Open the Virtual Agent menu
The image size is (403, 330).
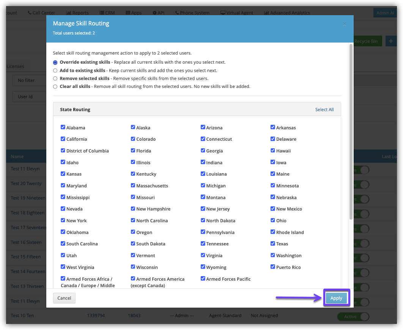point(237,13)
